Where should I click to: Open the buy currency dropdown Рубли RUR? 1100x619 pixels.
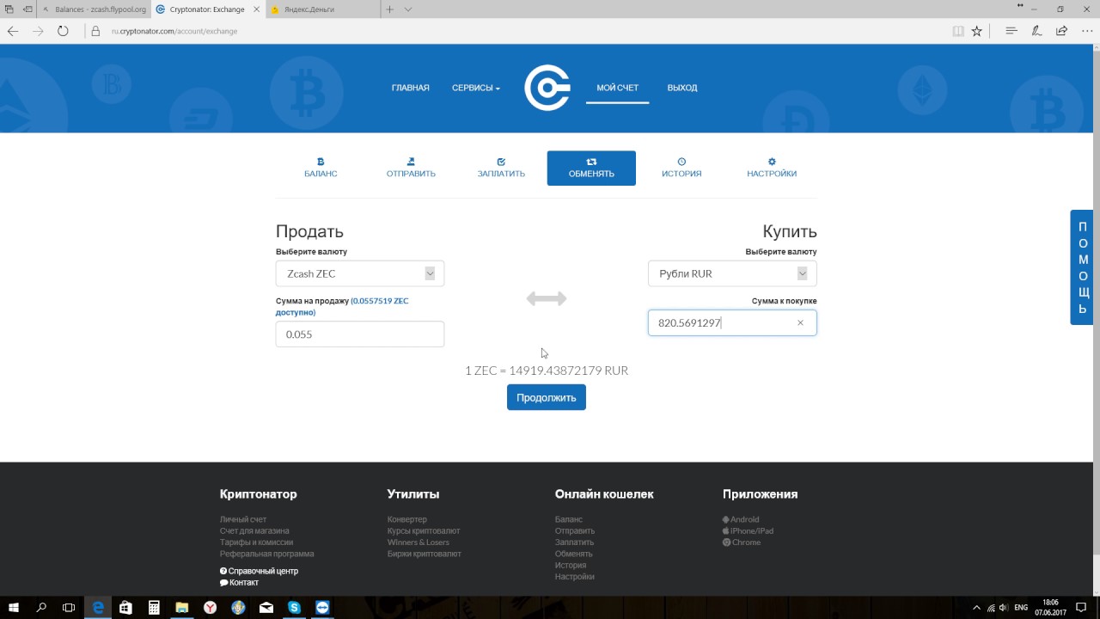point(732,273)
